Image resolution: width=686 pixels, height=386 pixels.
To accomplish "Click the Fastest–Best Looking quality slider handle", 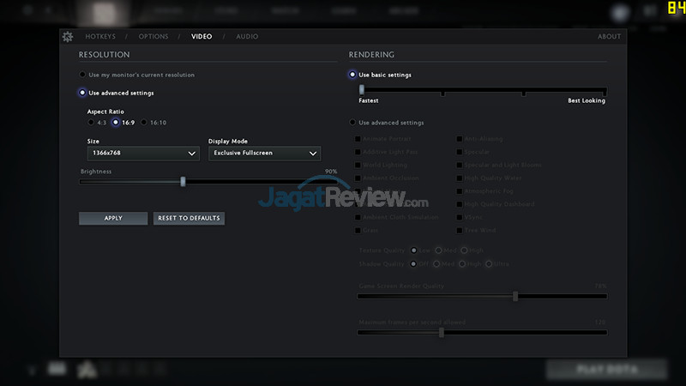I will pos(361,90).
